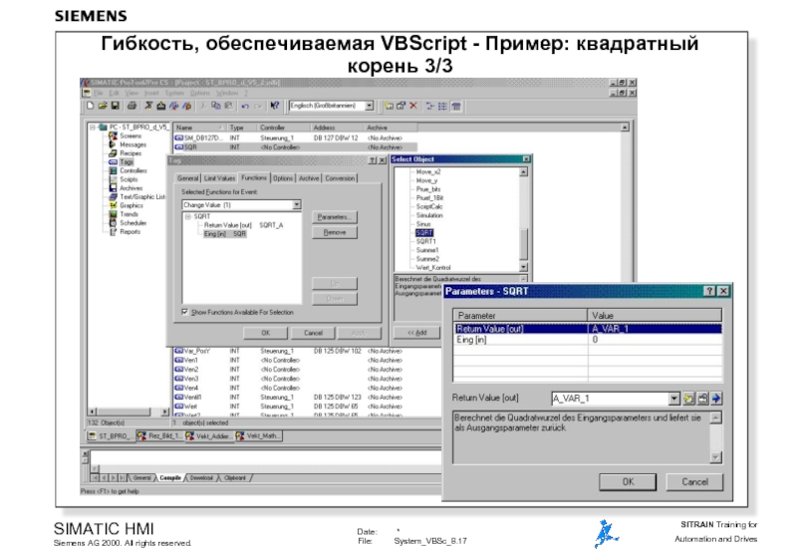Switch to General tab in Tag dialog

click(187, 178)
